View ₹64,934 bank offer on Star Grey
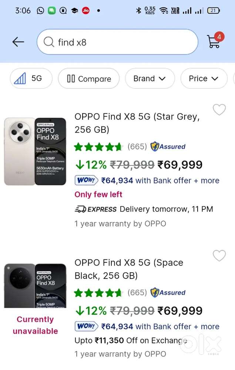Image resolution: width=235 pixels, height=370 pixels. click(160, 181)
